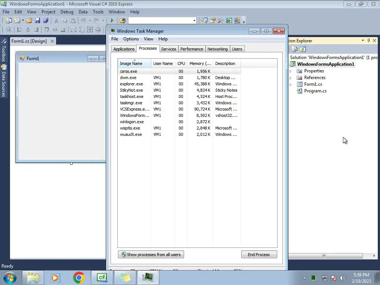This screenshot has width=380, height=285.
Task: Open Solution Explorer from the toolbar icon
Action: click(204, 21)
